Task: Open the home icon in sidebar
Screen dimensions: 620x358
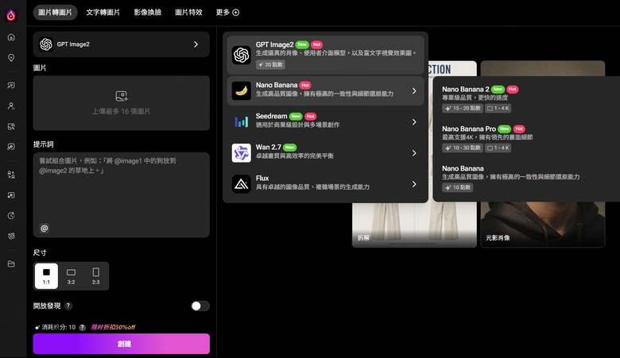Action: click(x=11, y=37)
